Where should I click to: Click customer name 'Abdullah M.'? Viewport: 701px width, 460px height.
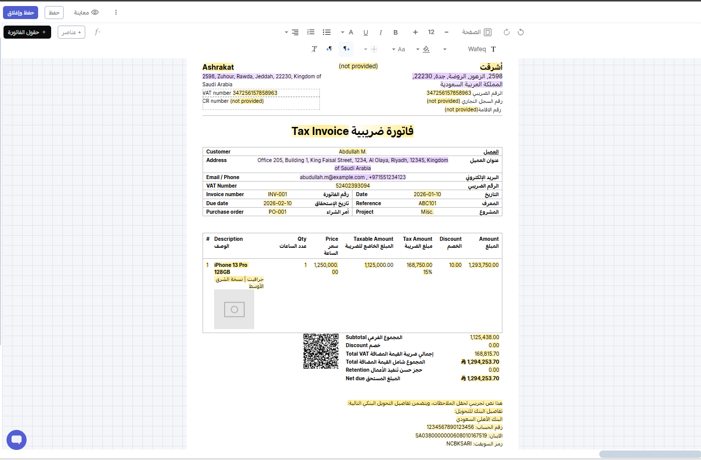(x=353, y=151)
